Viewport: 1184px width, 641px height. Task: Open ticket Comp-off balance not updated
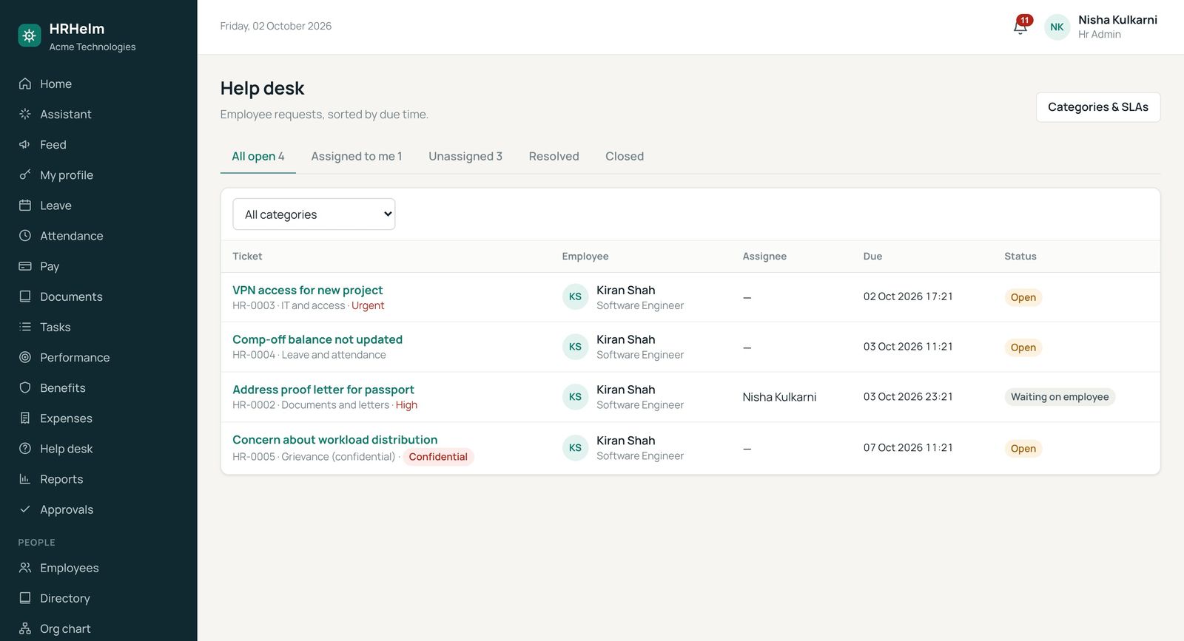(x=317, y=339)
